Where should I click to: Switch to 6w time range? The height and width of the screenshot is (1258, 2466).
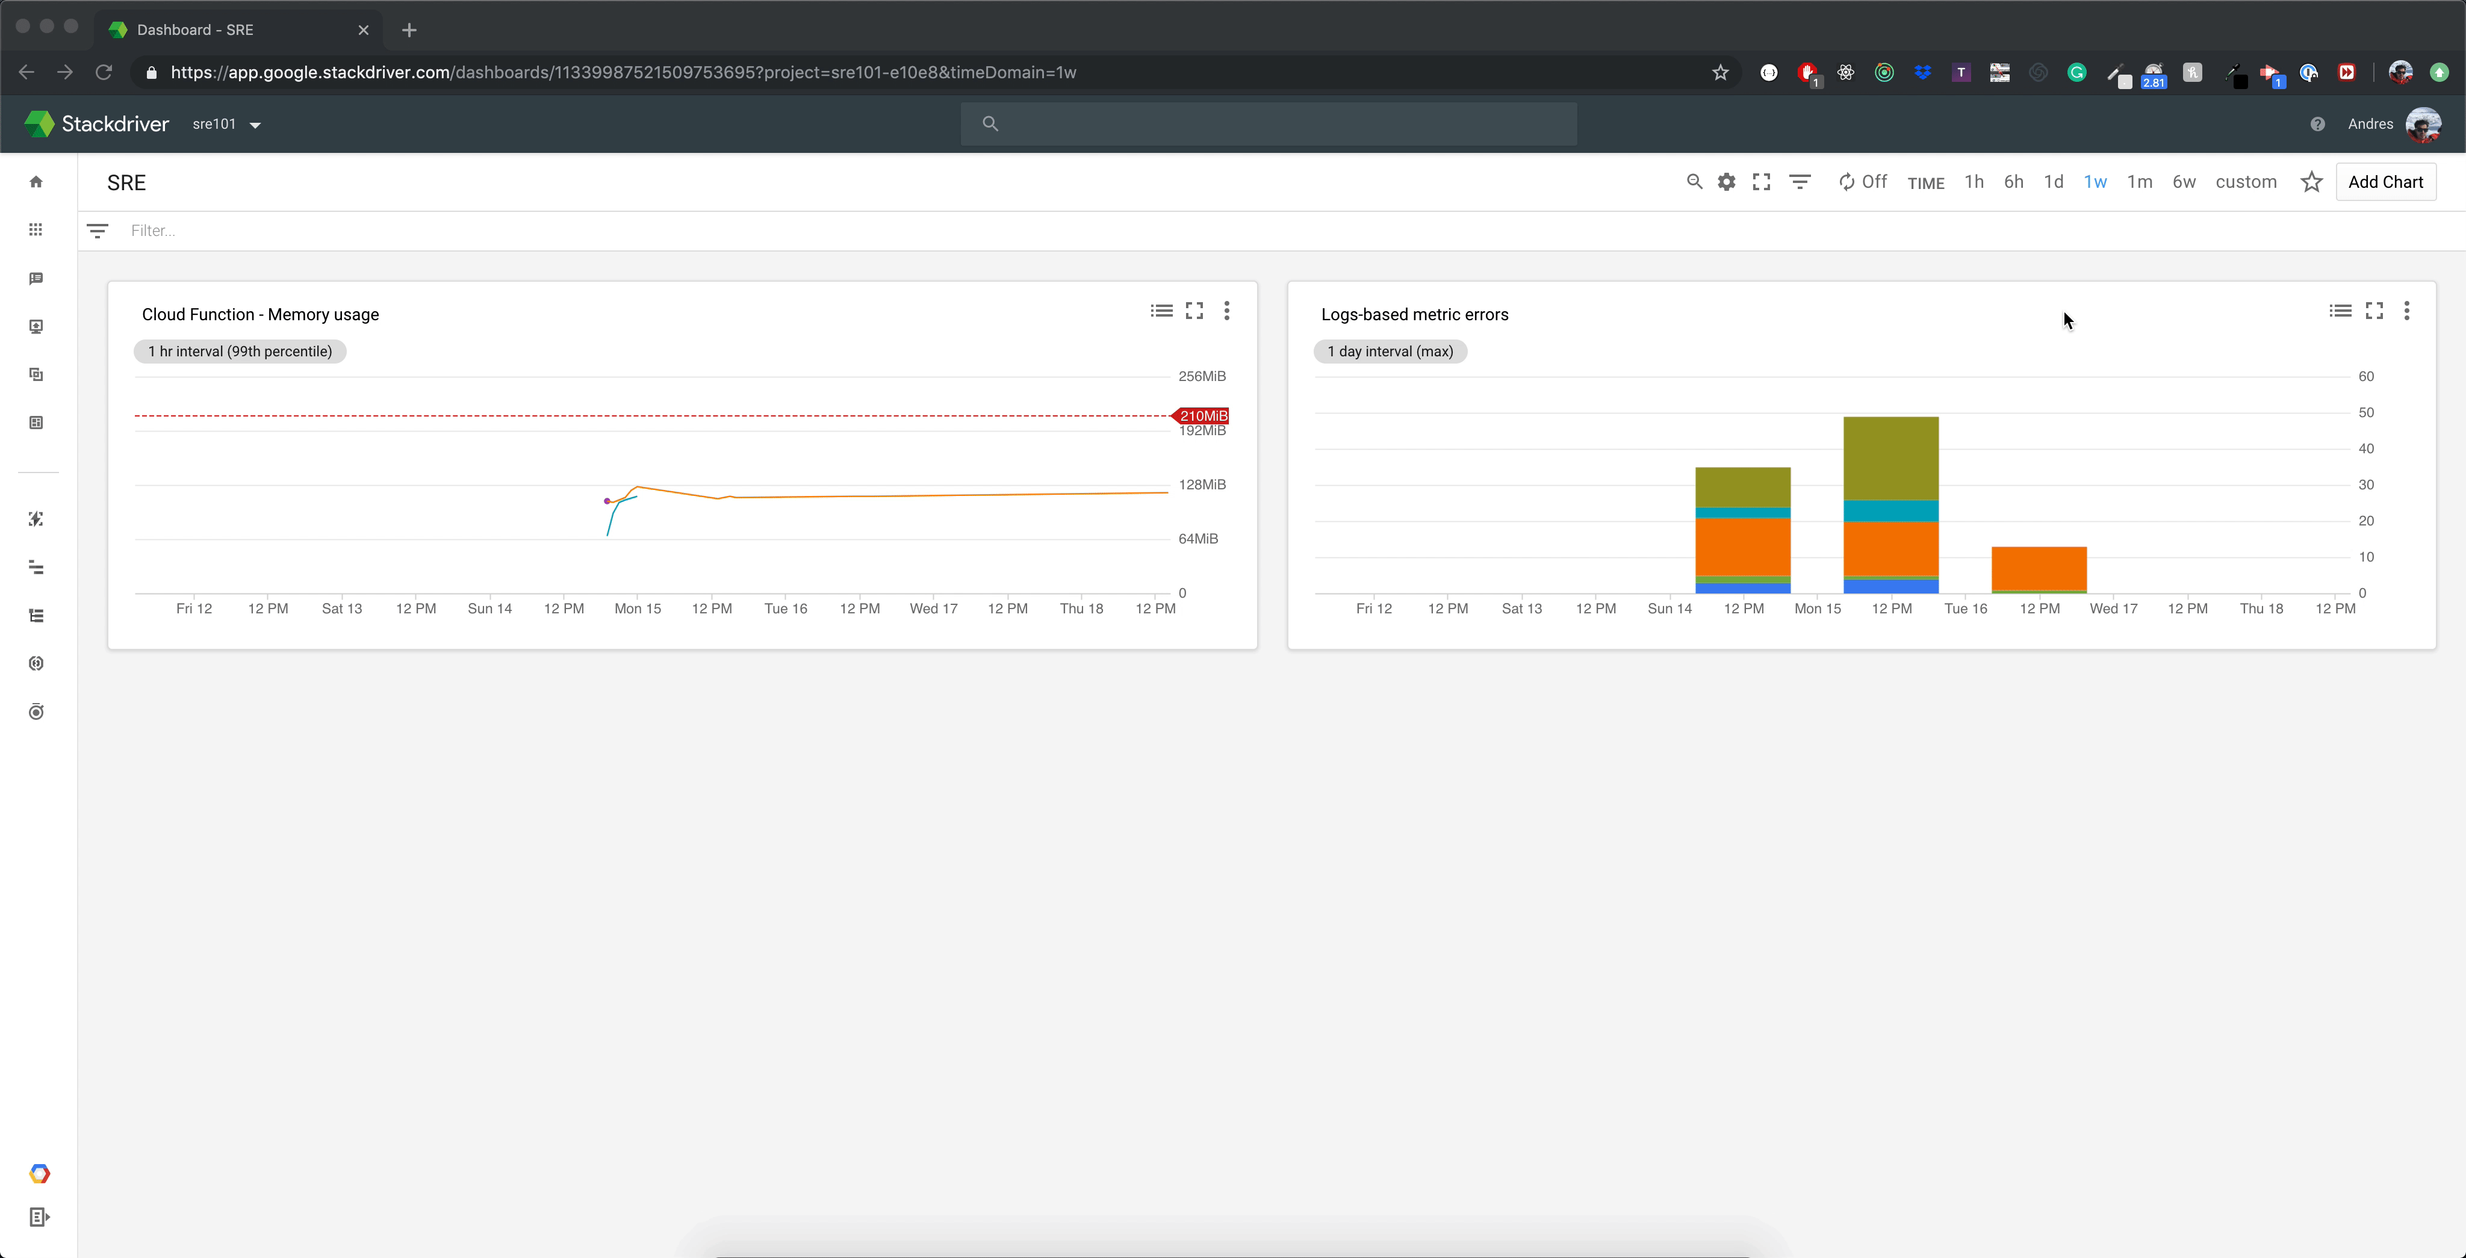(2184, 182)
